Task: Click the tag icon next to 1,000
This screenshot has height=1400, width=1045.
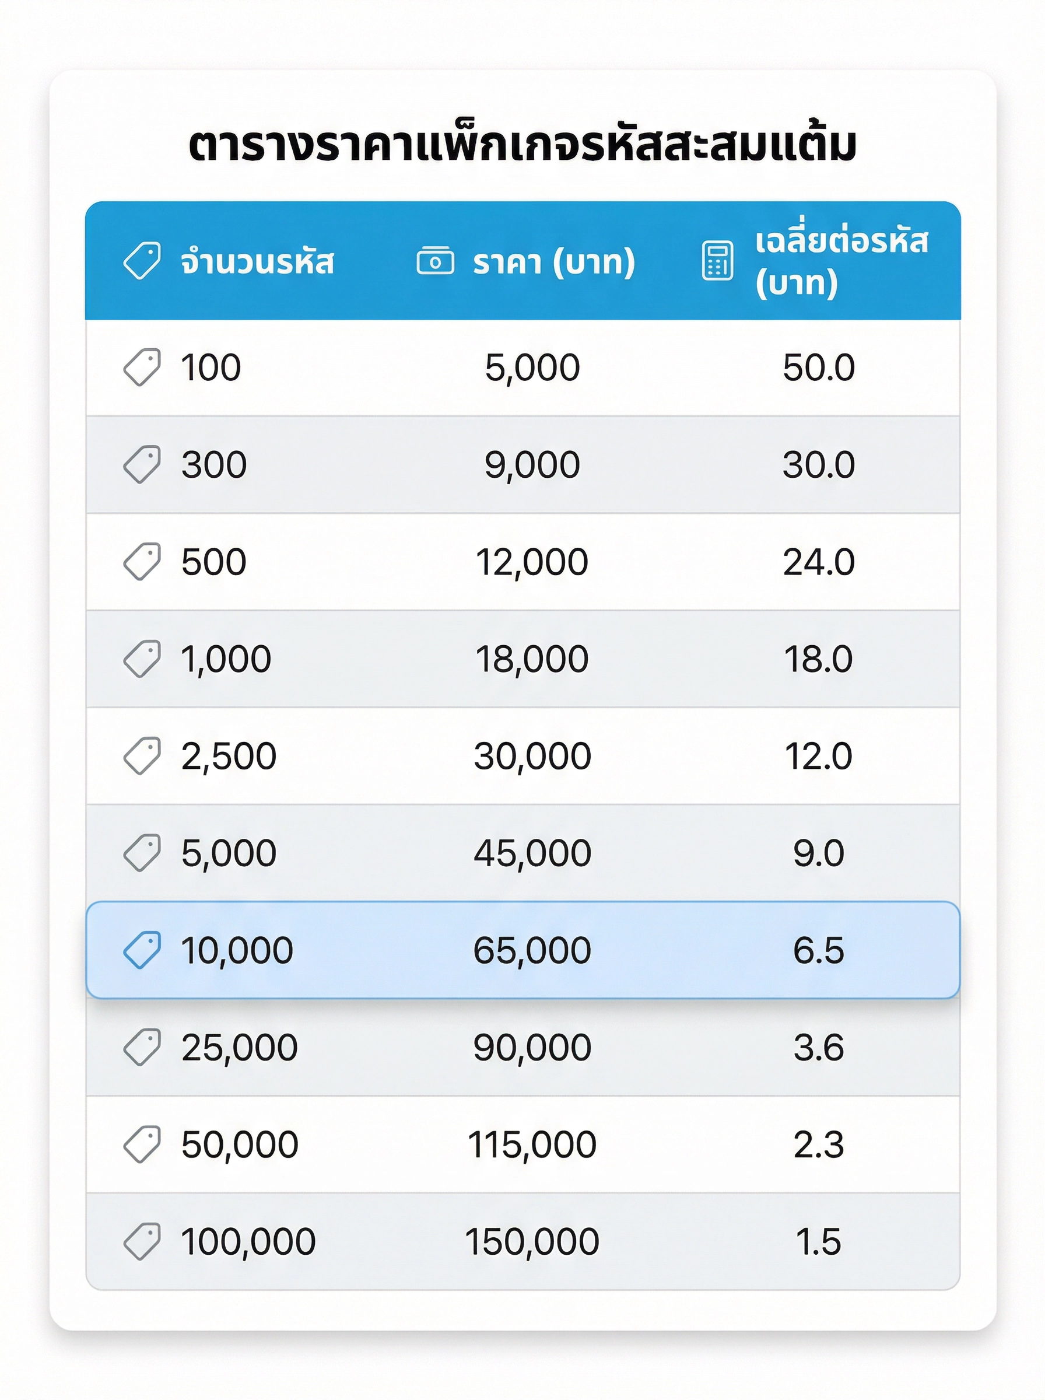Action: click(x=142, y=659)
